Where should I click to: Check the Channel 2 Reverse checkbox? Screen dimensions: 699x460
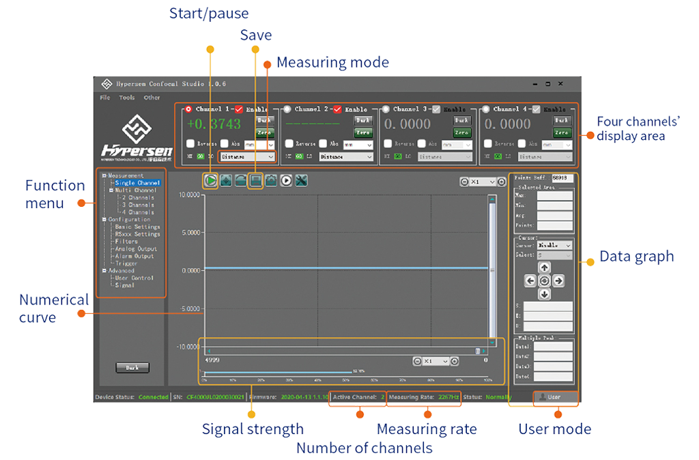pyautogui.click(x=289, y=143)
